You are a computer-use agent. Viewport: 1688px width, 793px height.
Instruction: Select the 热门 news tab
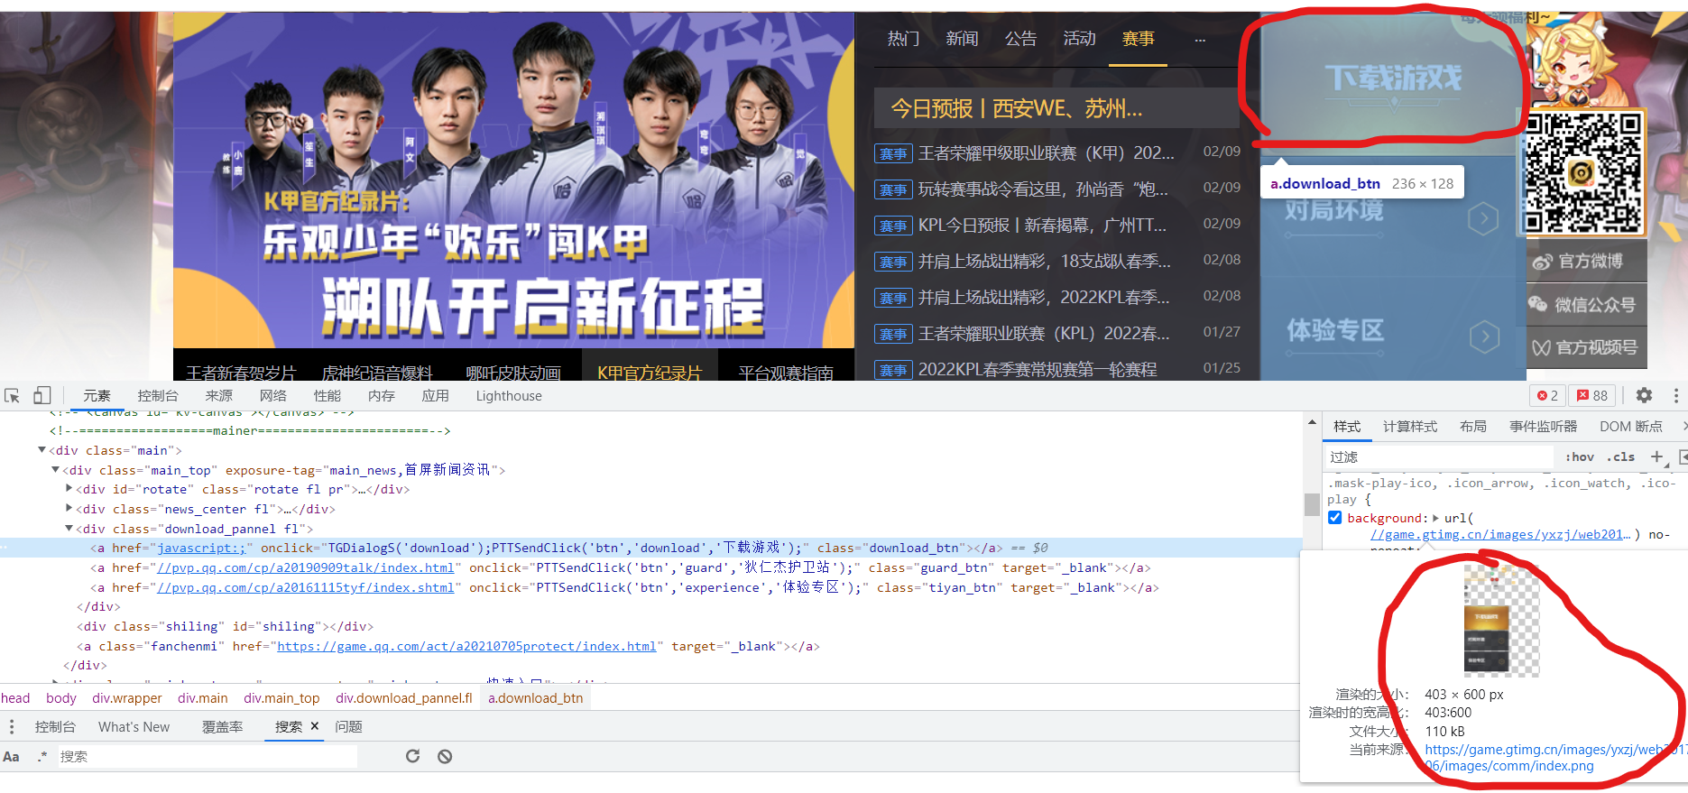(x=903, y=39)
